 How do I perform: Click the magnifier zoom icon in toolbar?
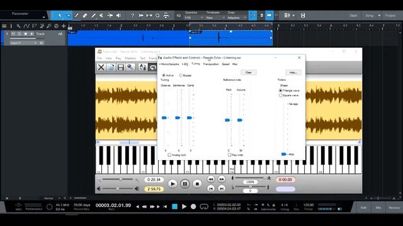point(157,15)
